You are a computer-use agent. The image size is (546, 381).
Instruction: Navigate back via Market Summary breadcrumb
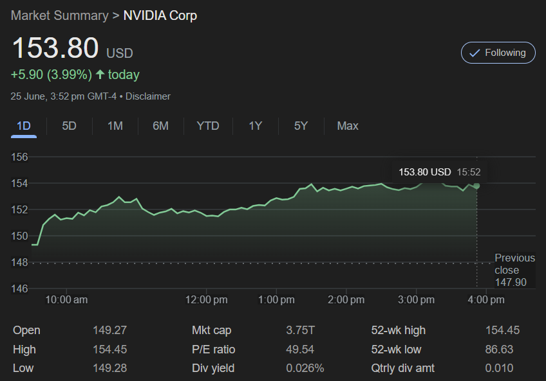click(x=59, y=15)
